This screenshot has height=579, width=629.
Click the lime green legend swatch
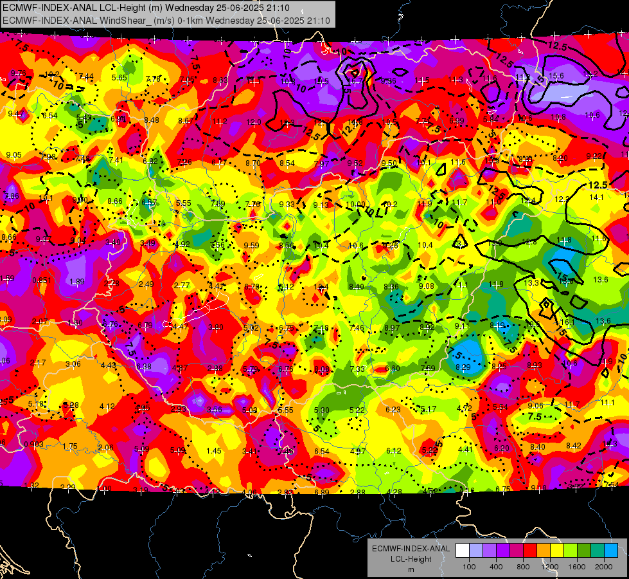pyautogui.click(x=571, y=551)
